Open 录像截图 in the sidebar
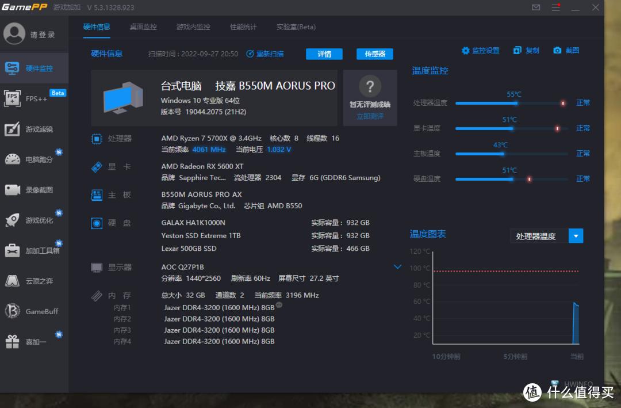Viewport: 621px width, 408px height. pos(34,190)
